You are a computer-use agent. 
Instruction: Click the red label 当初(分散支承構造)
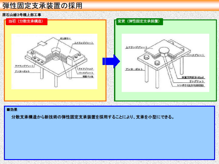[27, 21]
